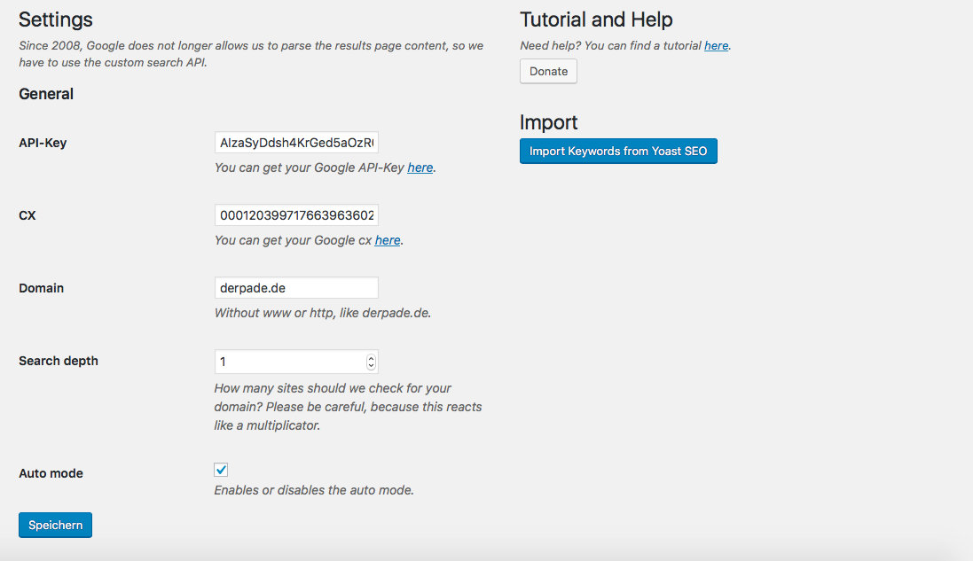Click the 'API-Key' field label
The image size is (973, 561).
pos(43,144)
